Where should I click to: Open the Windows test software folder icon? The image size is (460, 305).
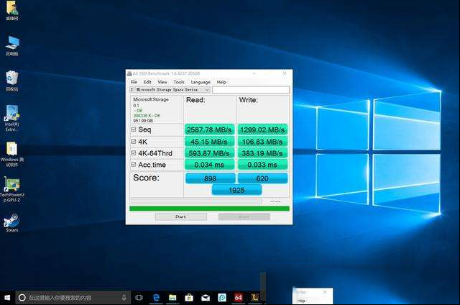click(x=12, y=154)
